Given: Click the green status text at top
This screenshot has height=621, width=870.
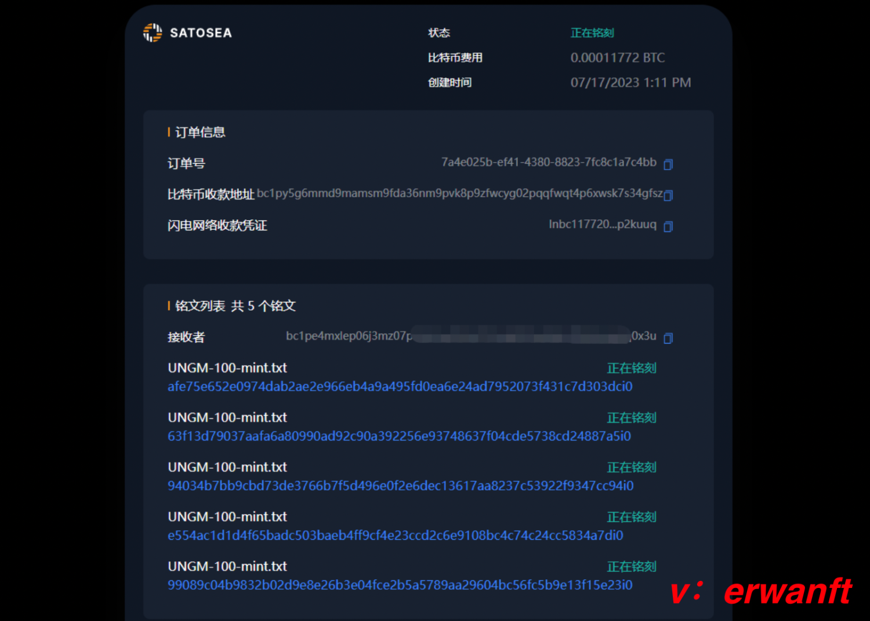Looking at the screenshot, I should click(x=592, y=33).
